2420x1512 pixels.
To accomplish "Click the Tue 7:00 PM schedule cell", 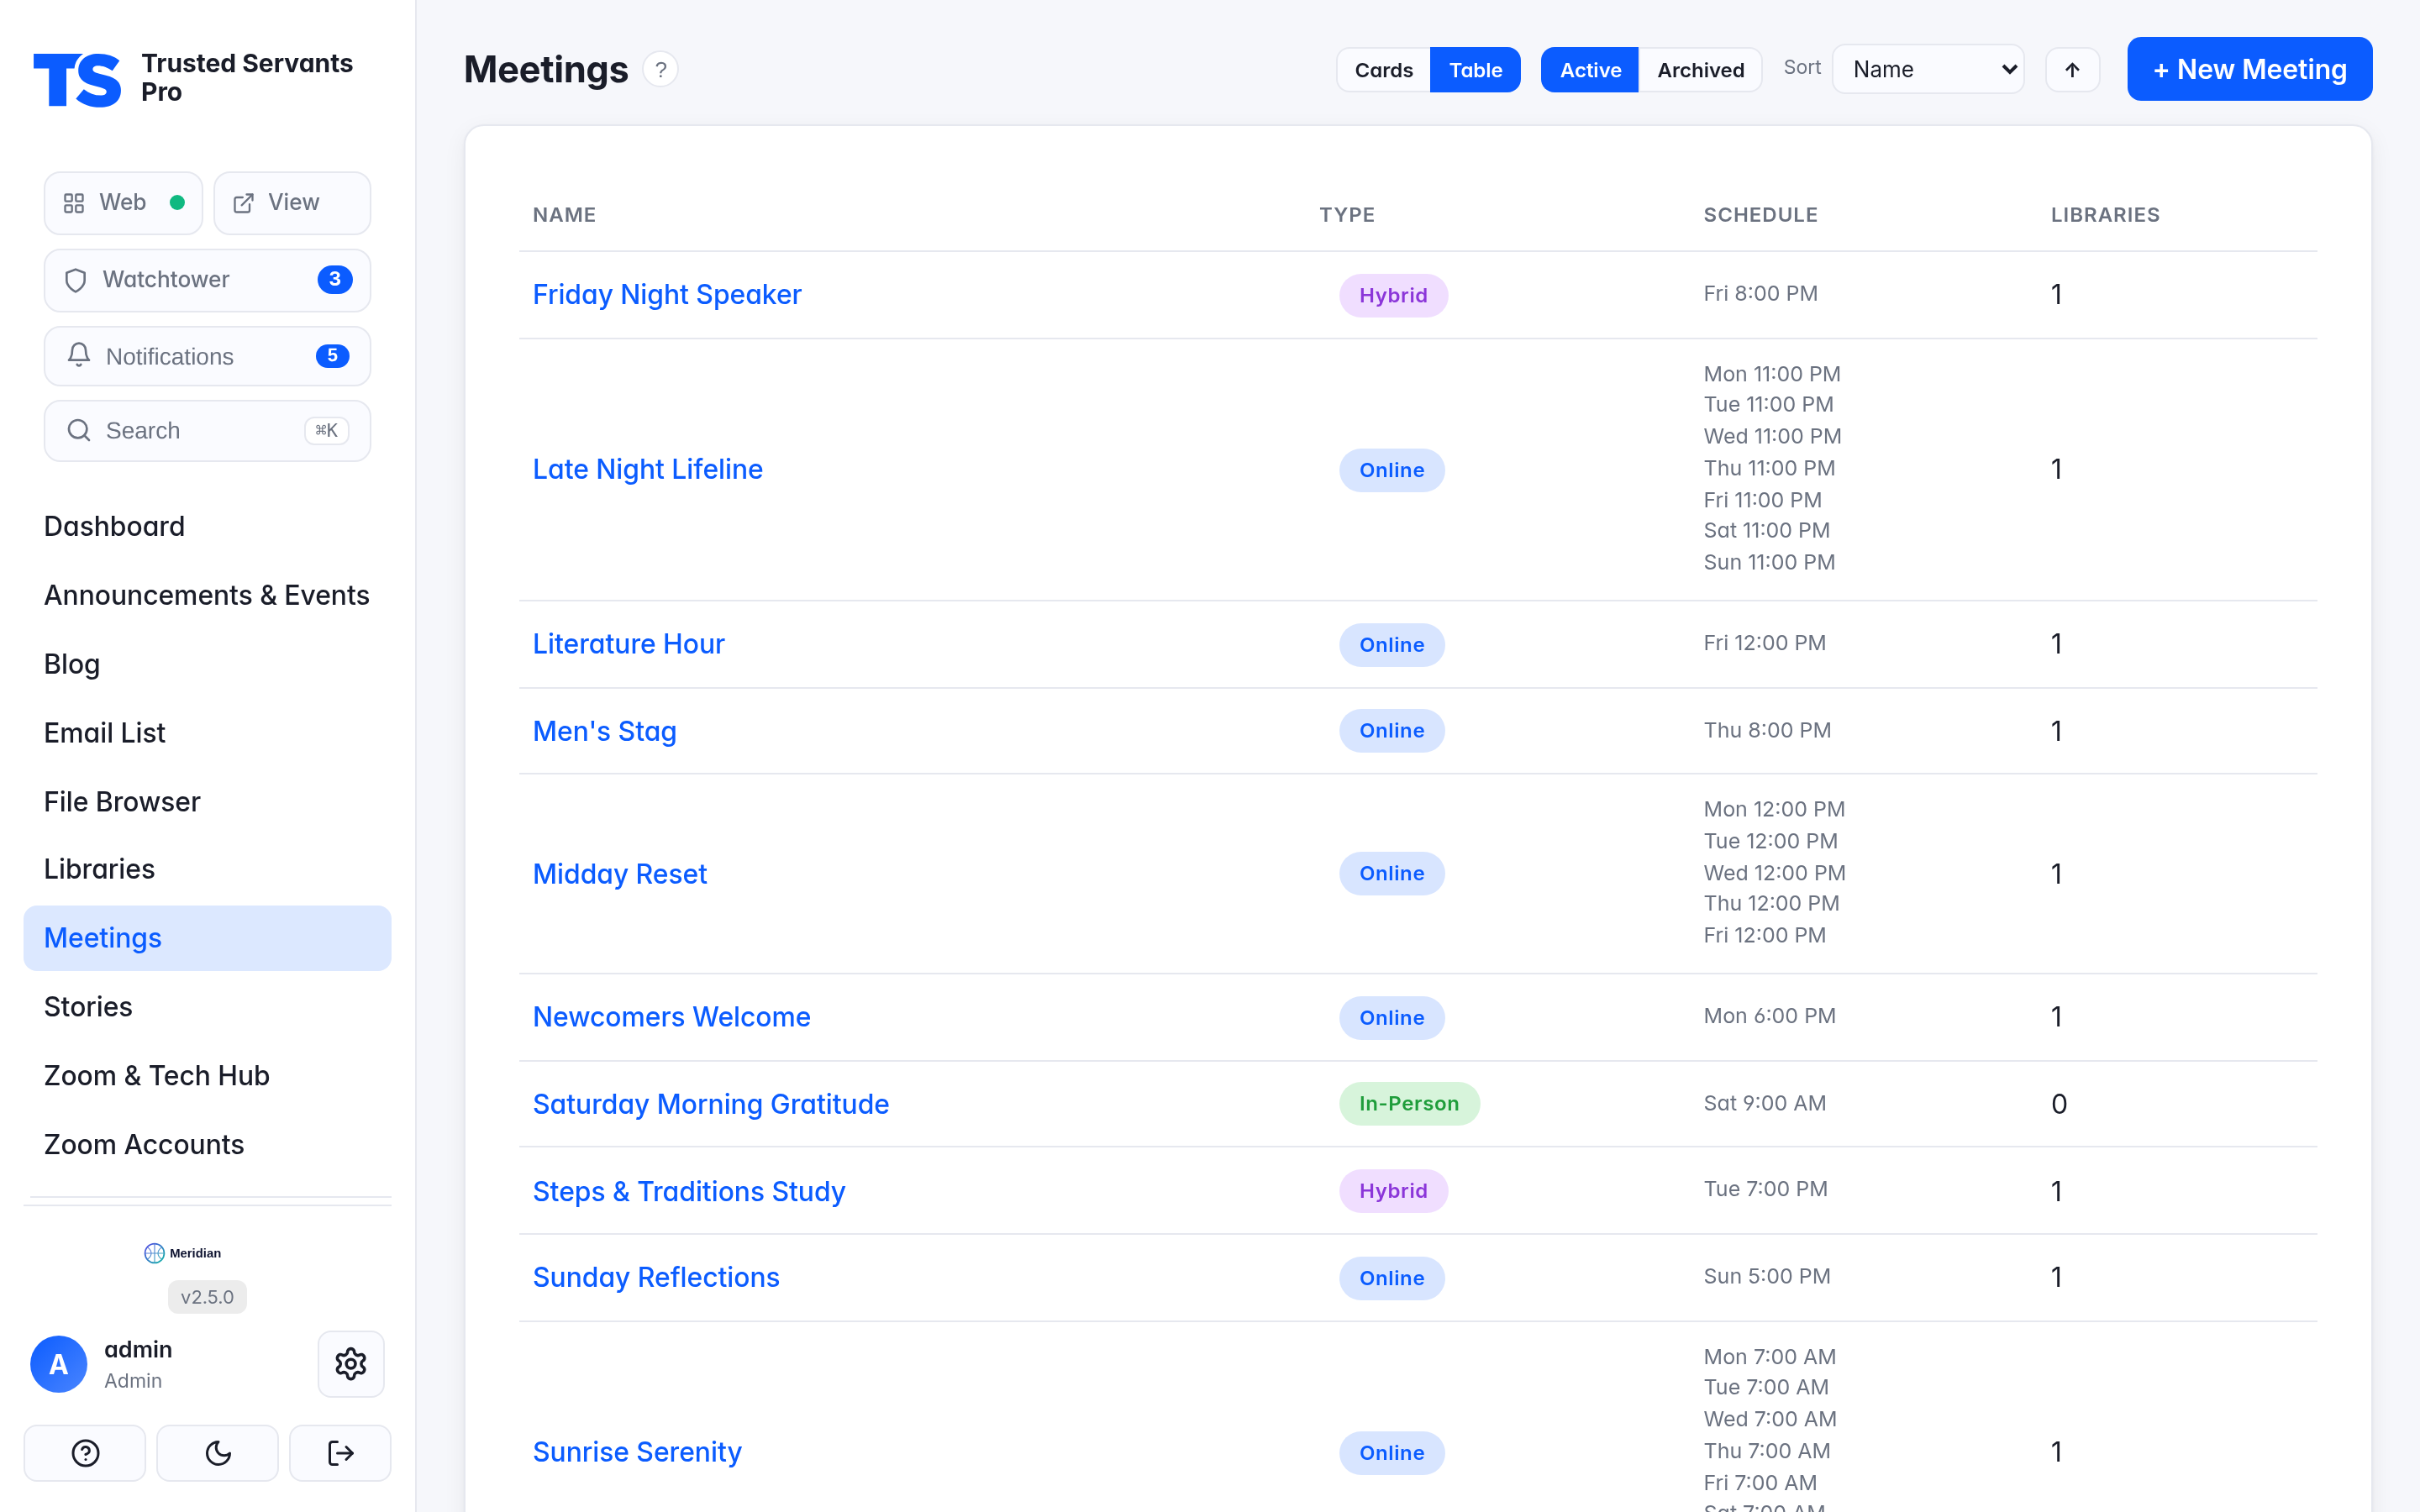I will click(1765, 1189).
